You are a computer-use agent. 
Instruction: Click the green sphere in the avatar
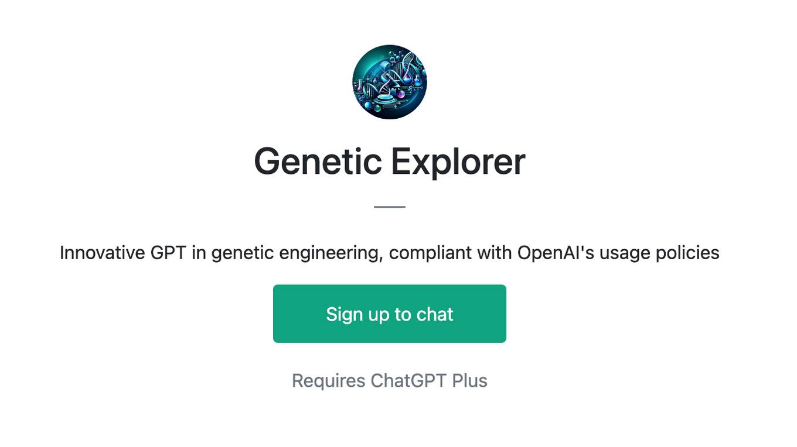point(377,108)
